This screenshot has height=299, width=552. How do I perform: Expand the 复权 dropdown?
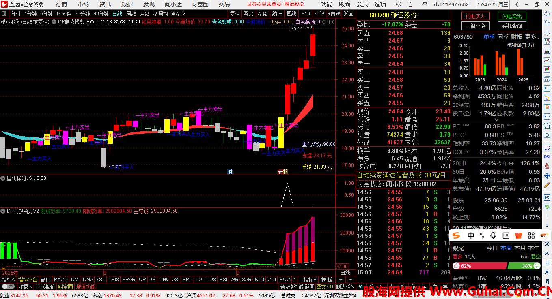pyautogui.click(x=235, y=14)
